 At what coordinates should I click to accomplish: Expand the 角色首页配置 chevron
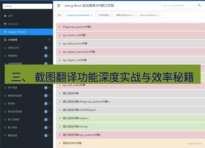point(49,112)
